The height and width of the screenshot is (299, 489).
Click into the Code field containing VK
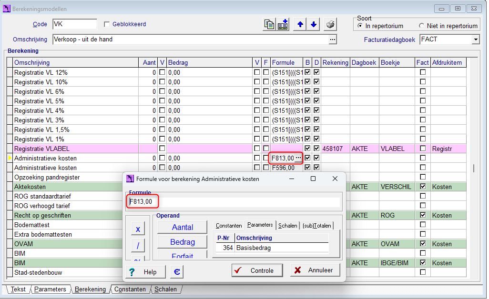point(75,24)
